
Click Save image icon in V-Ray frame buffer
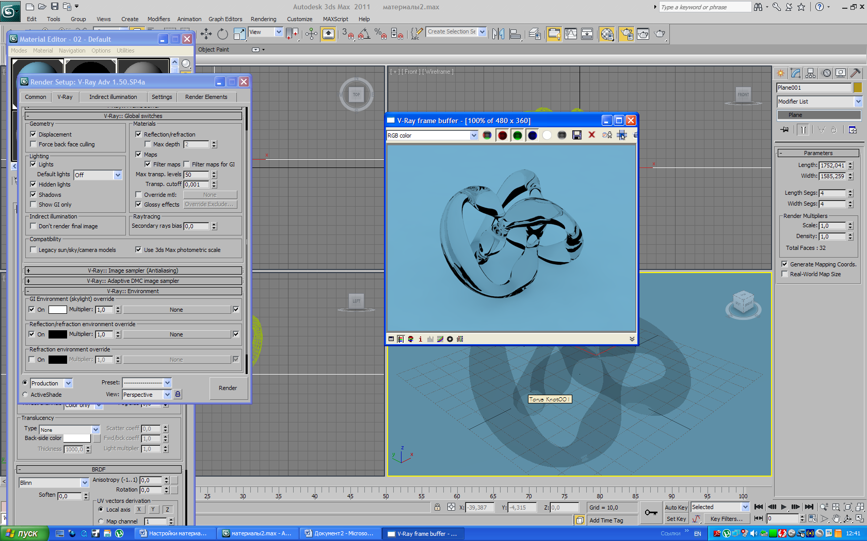point(577,135)
